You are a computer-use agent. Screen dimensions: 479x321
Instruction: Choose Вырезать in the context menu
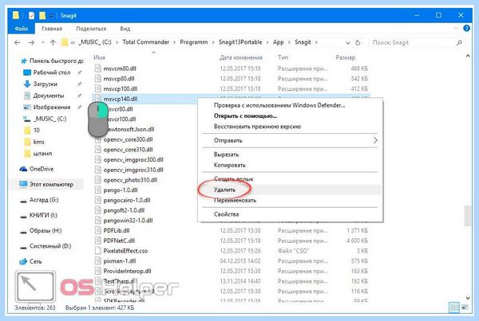(290, 155)
